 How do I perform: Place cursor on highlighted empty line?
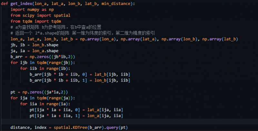(x=129, y=122)
